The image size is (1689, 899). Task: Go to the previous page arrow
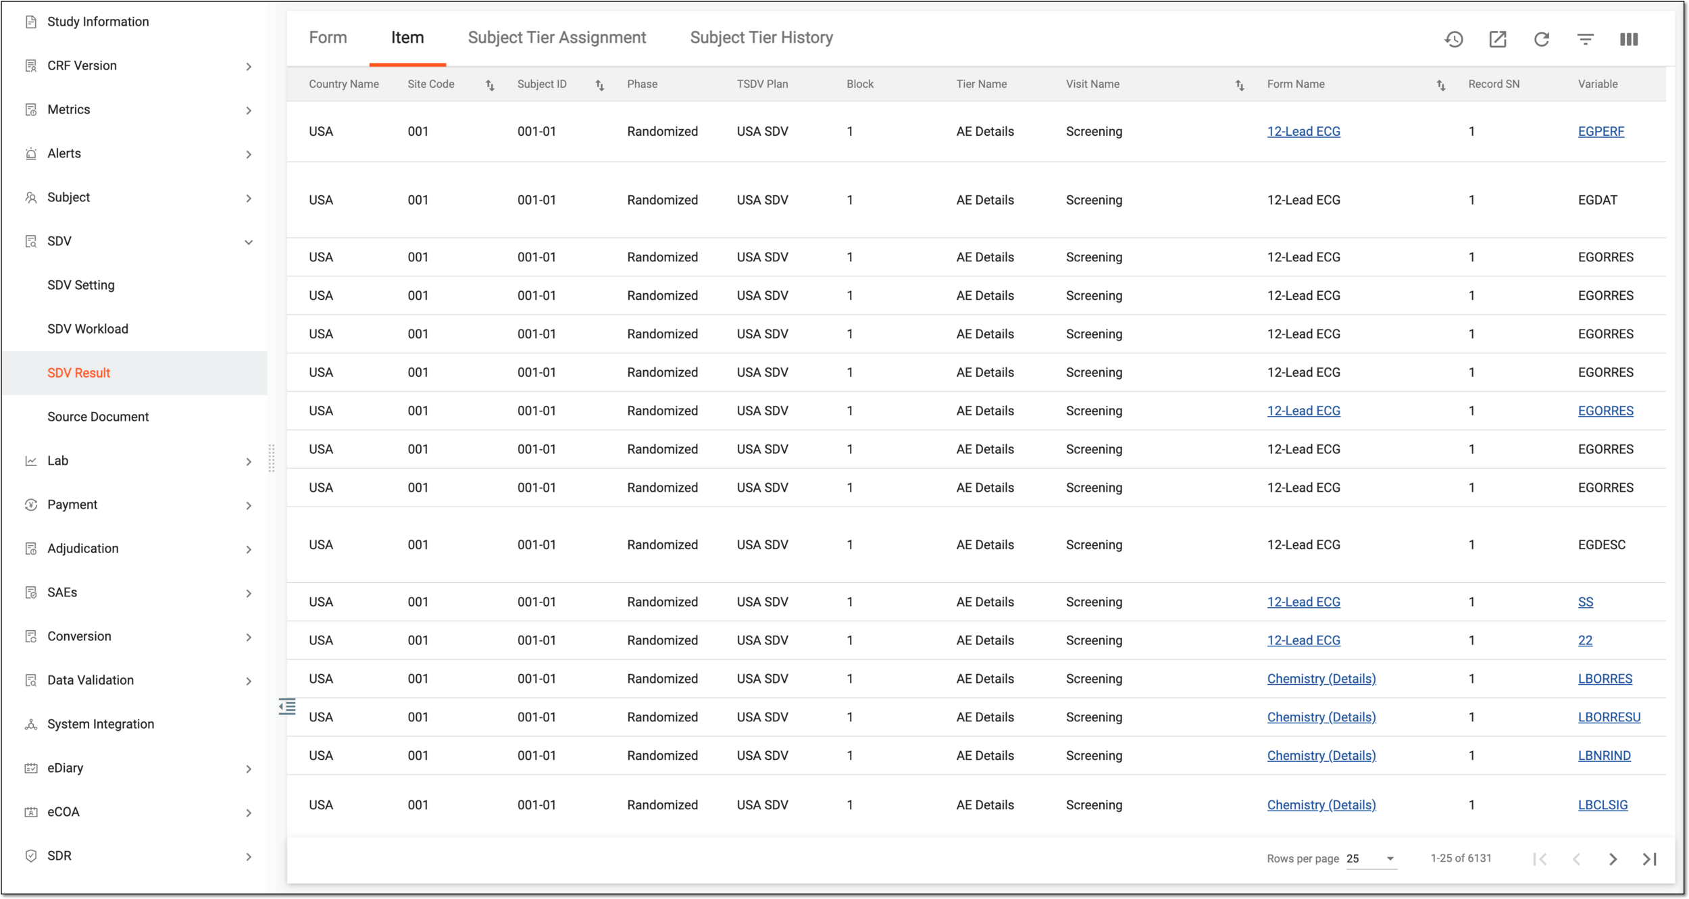coord(1577,859)
